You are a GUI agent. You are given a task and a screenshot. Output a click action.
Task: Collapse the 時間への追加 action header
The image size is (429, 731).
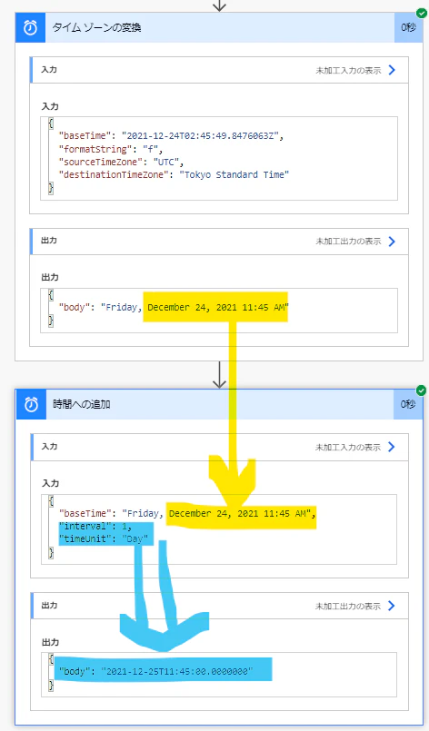tap(219, 404)
